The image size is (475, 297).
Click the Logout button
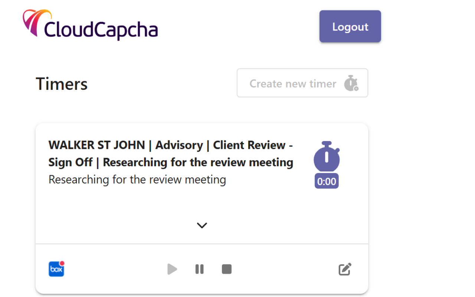pyautogui.click(x=350, y=26)
